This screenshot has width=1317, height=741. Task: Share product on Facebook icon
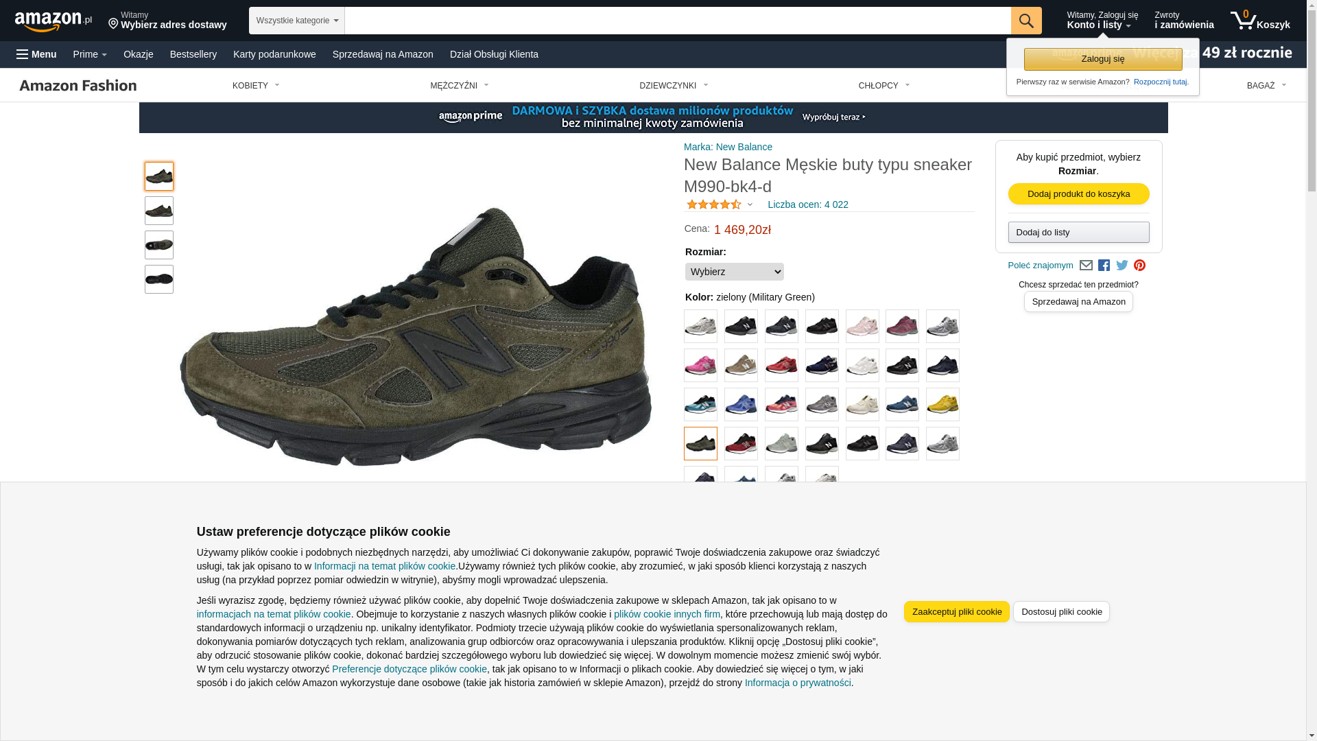[1104, 266]
